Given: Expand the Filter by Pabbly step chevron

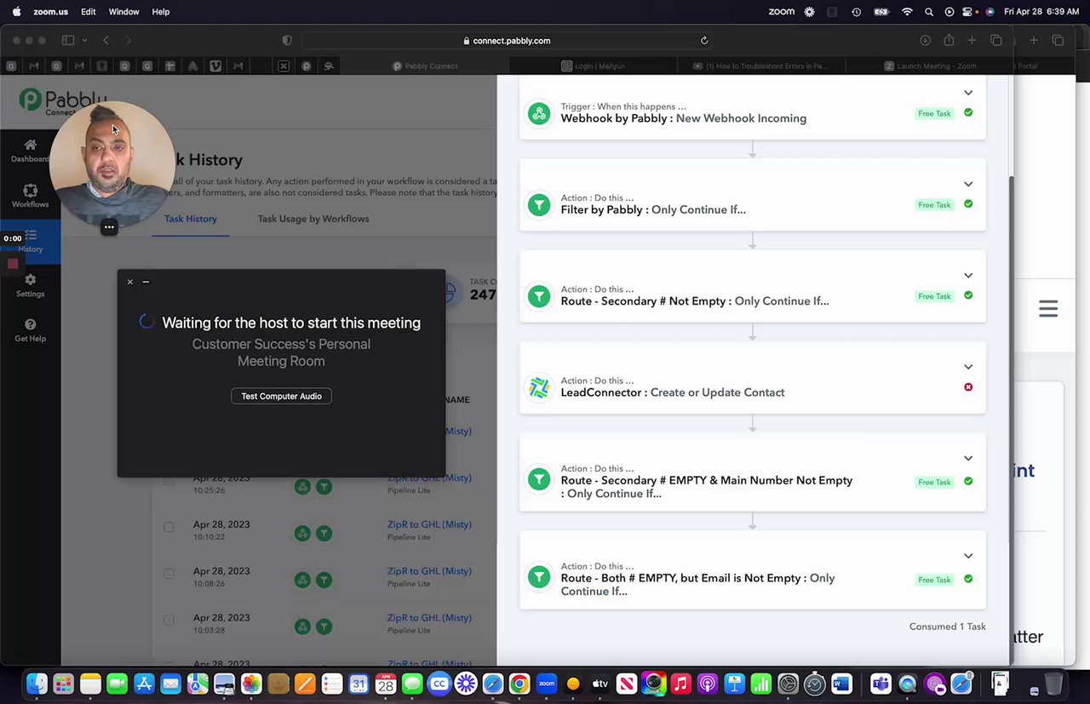Looking at the screenshot, I should (x=968, y=184).
